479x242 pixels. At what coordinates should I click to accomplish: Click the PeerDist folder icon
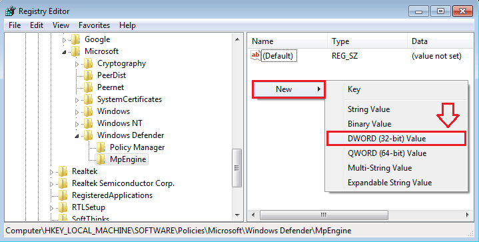(89, 75)
